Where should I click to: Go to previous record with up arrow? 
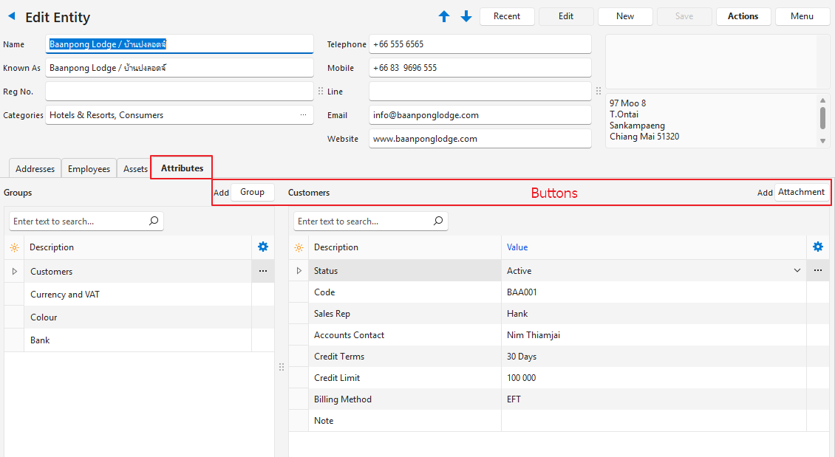tap(444, 16)
